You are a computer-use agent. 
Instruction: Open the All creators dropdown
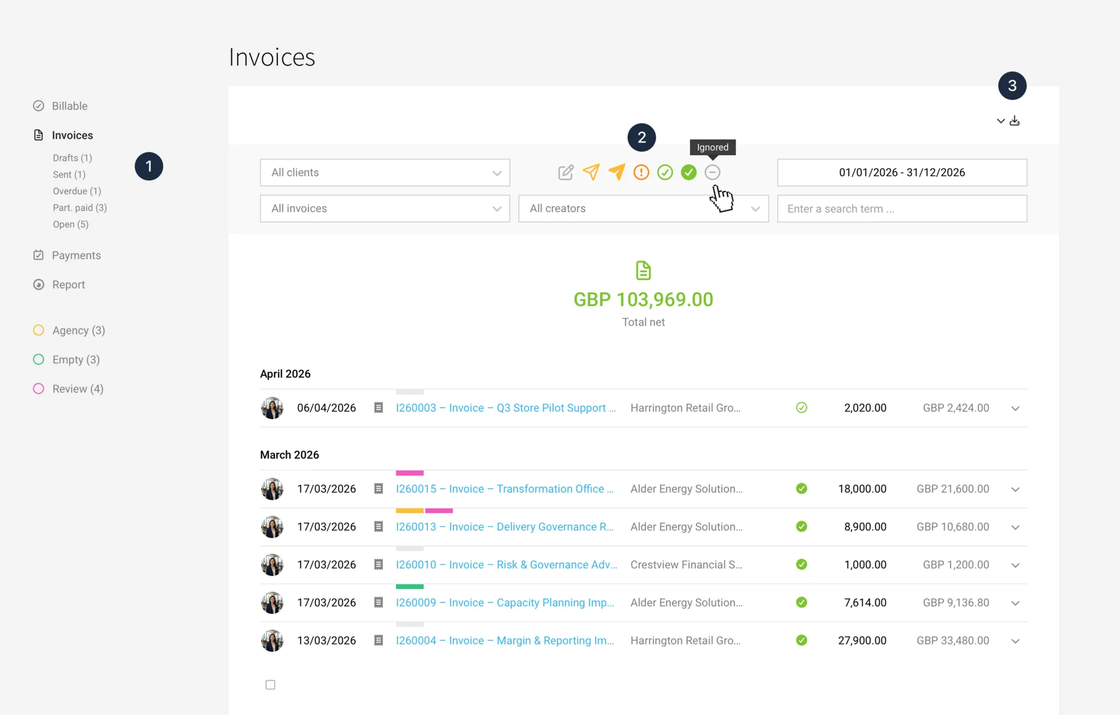tap(643, 208)
